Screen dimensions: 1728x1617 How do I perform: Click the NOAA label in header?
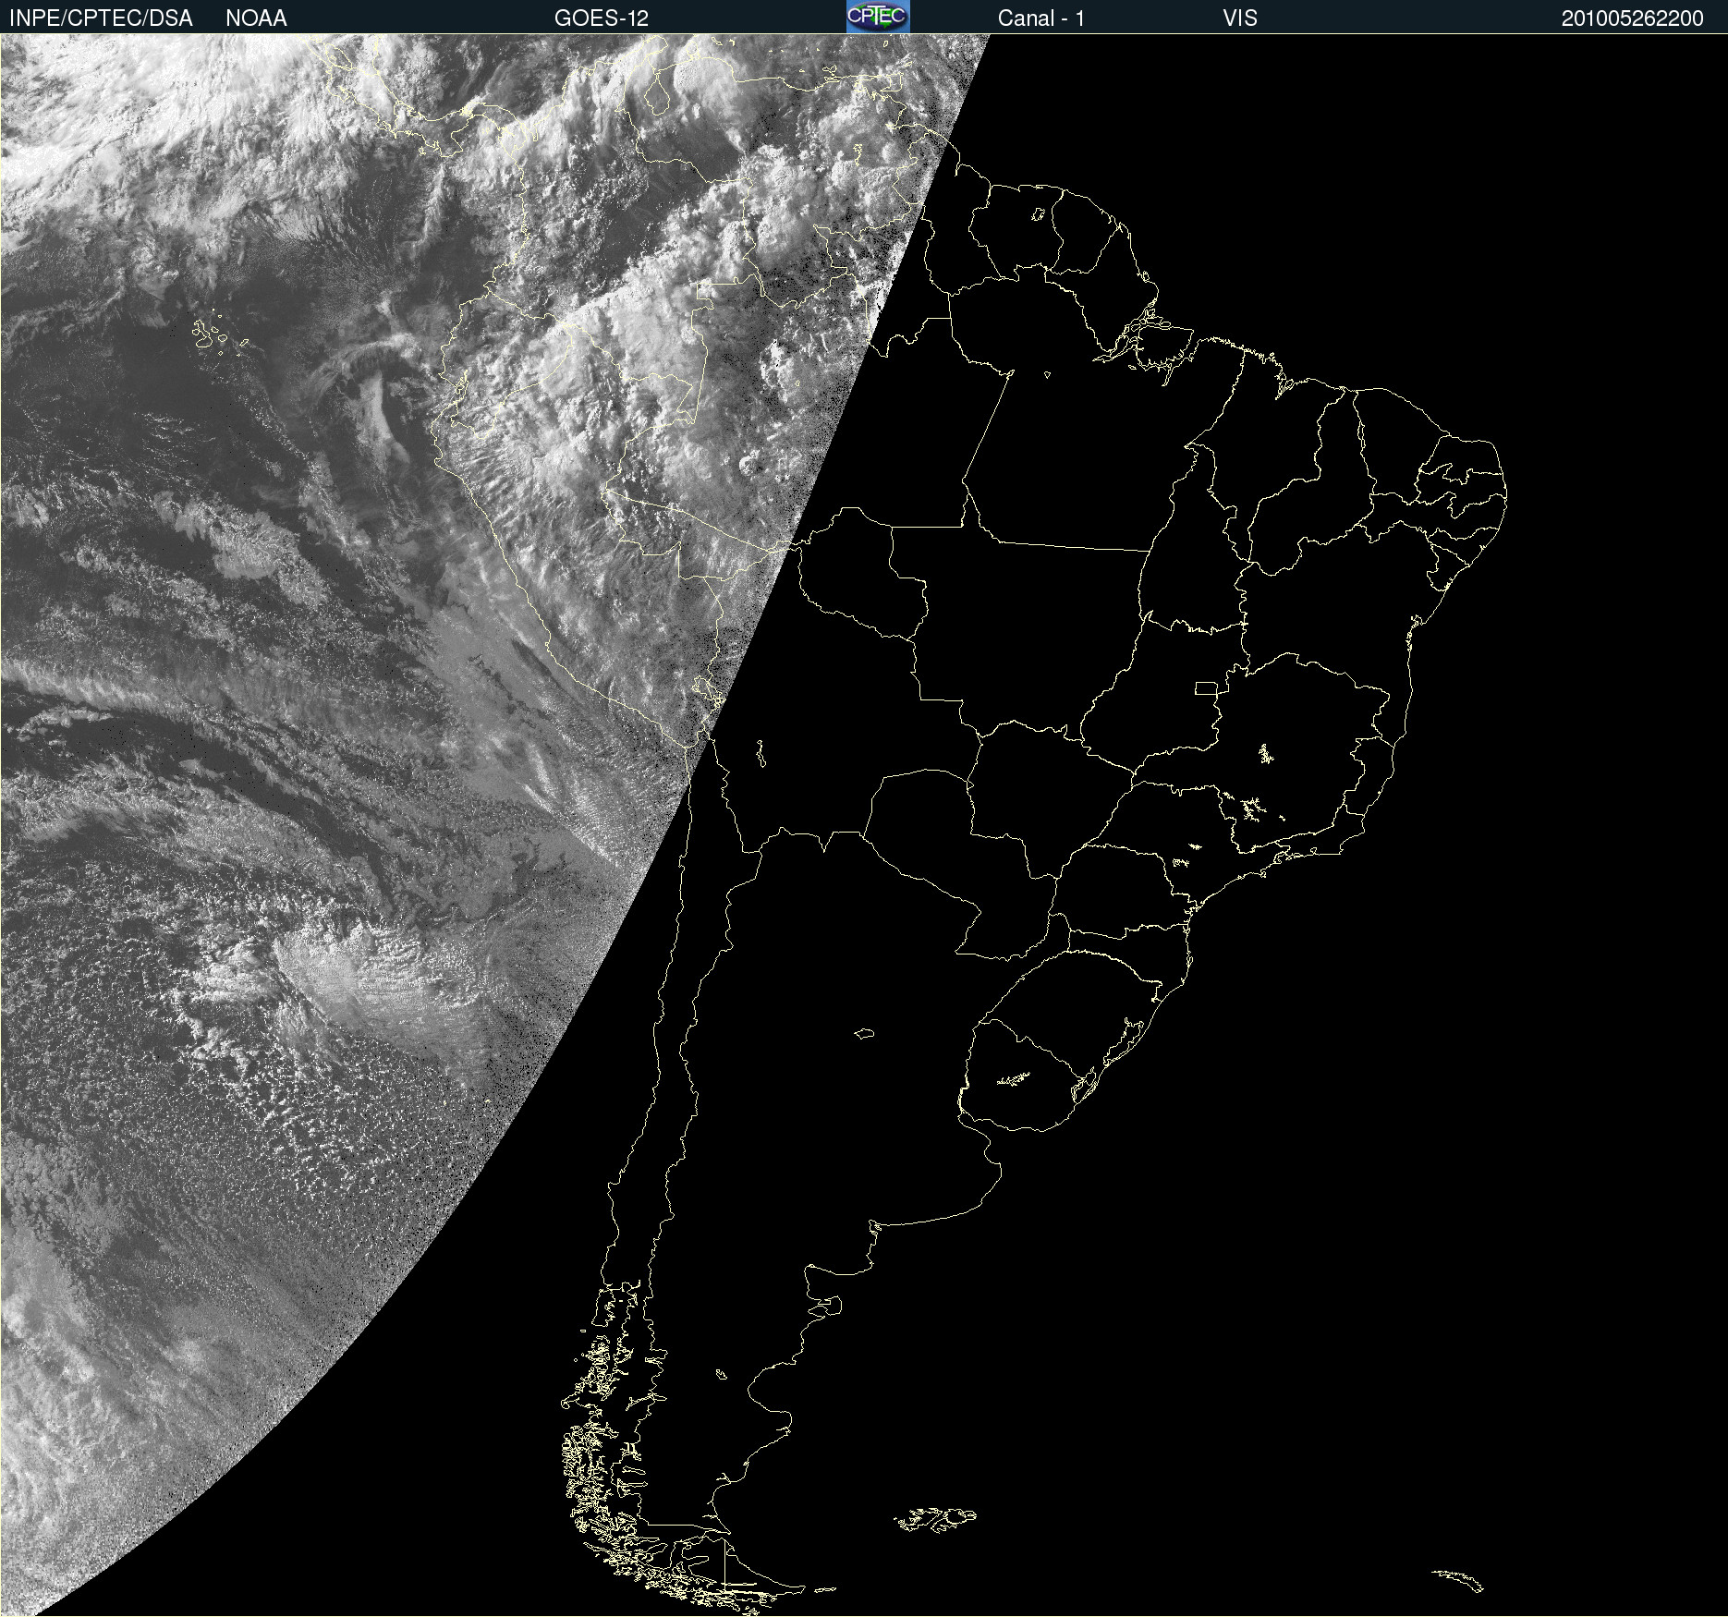[256, 18]
